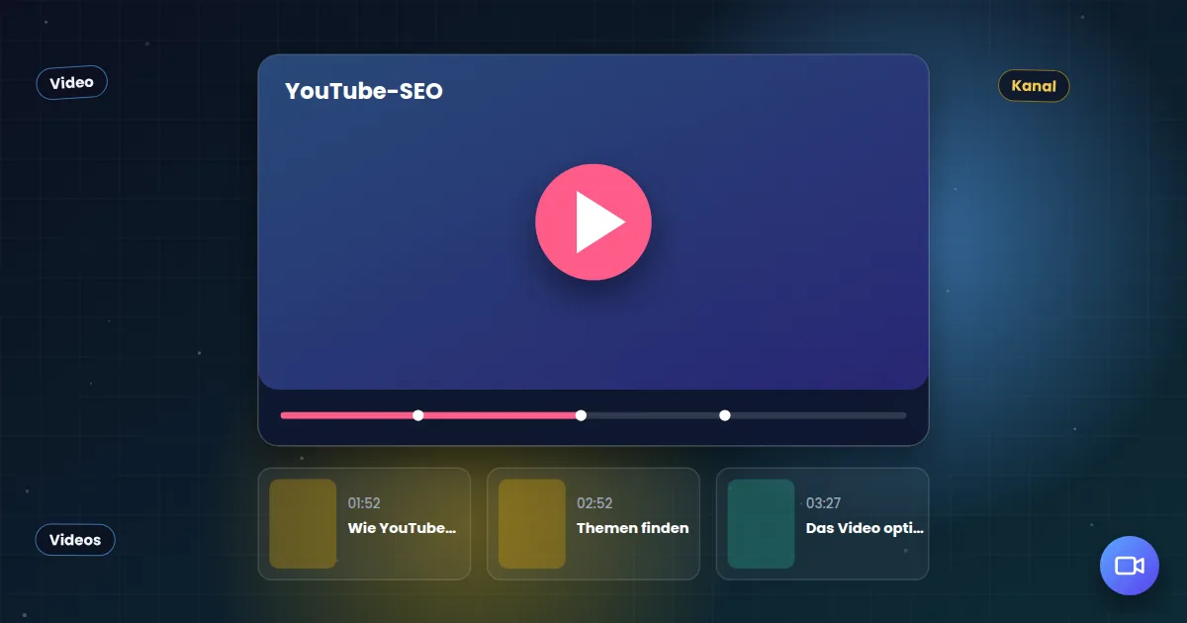This screenshot has height=623, width=1187.
Task: Open the Kanal tag
Action: pyautogui.click(x=1034, y=86)
